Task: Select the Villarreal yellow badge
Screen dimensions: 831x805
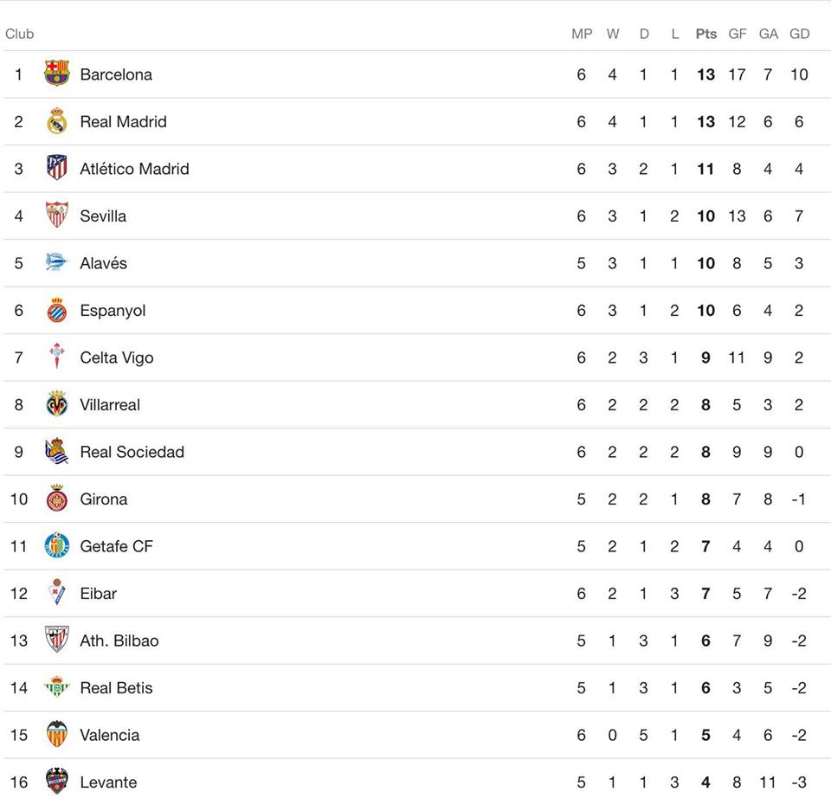Action: [57, 404]
